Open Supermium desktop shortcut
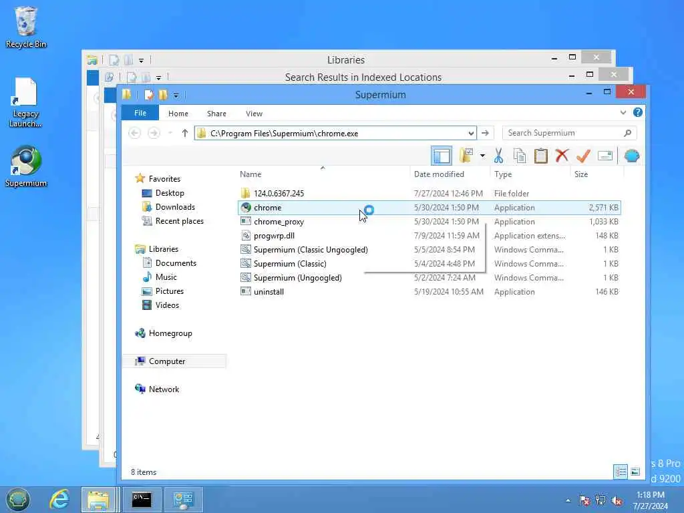The width and height of the screenshot is (684, 513). 26,166
